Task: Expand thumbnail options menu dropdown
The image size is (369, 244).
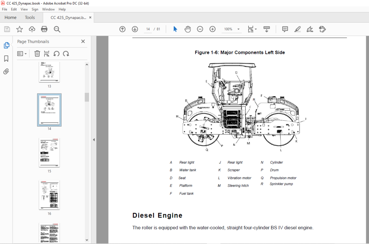Action: click(22, 54)
